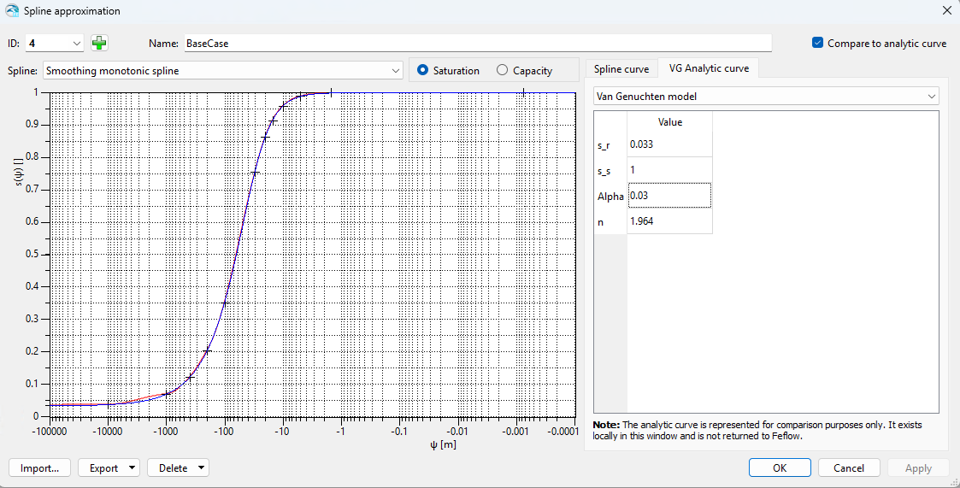Image resolution: width=960 pixels, height=488 pixels.
Task: Open the Van Genuchten model dropdown
Action: pos(931,97)
